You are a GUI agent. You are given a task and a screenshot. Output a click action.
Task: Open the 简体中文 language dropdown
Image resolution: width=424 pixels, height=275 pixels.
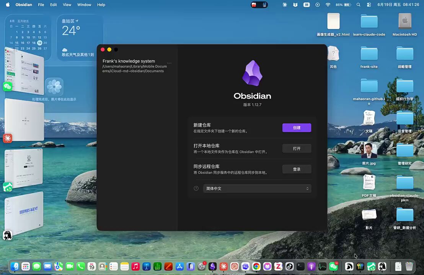click(257, 188)
